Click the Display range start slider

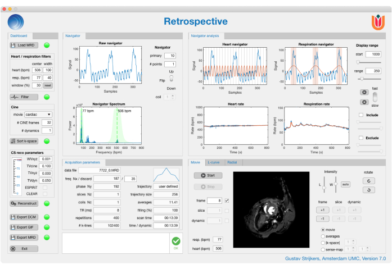[369, 62]
